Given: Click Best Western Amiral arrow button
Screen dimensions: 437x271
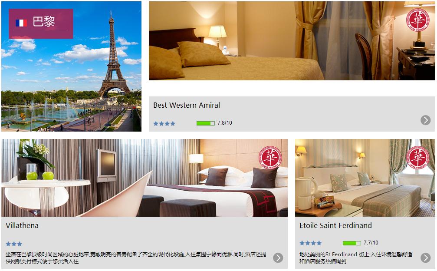Looking at the screenshot, I should [x=425, y=120].
